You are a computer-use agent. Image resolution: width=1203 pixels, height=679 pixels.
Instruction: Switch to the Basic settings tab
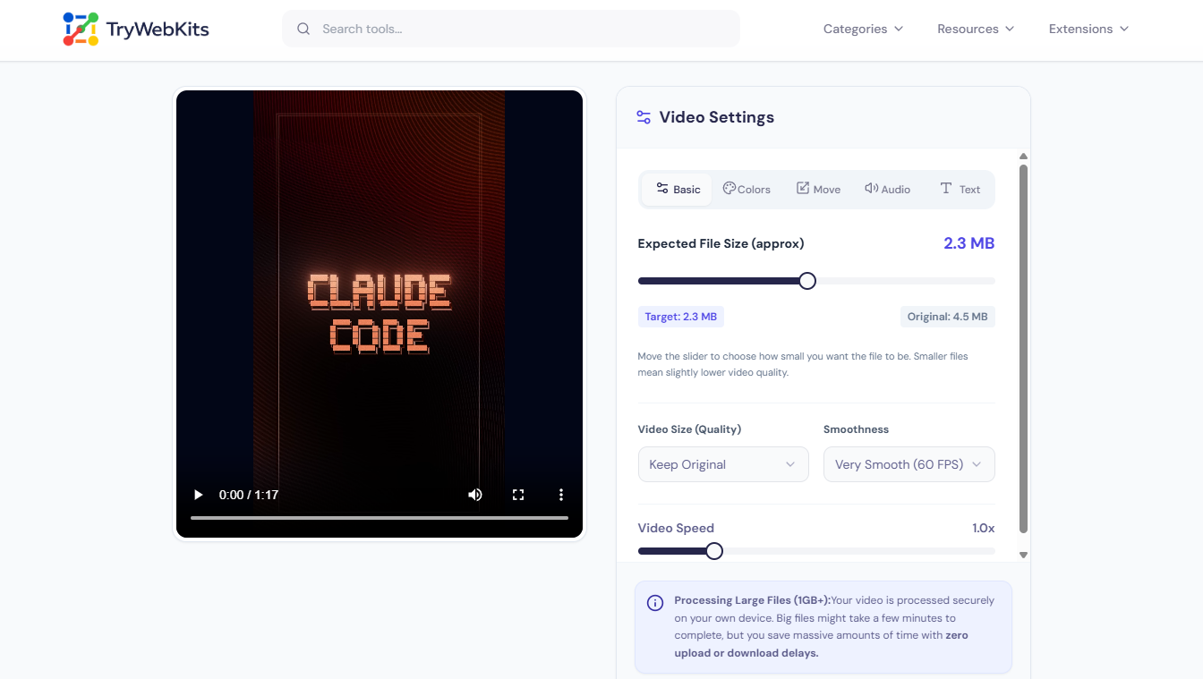(x=677, y=189)
